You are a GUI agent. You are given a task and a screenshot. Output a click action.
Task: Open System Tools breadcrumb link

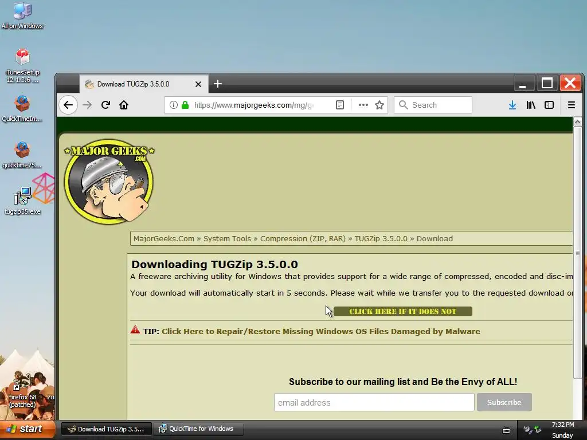coord(227,239)
